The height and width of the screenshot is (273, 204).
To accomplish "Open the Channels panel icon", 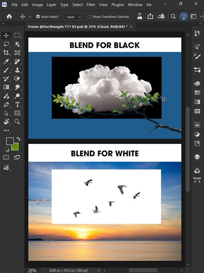I will (197, 171).
